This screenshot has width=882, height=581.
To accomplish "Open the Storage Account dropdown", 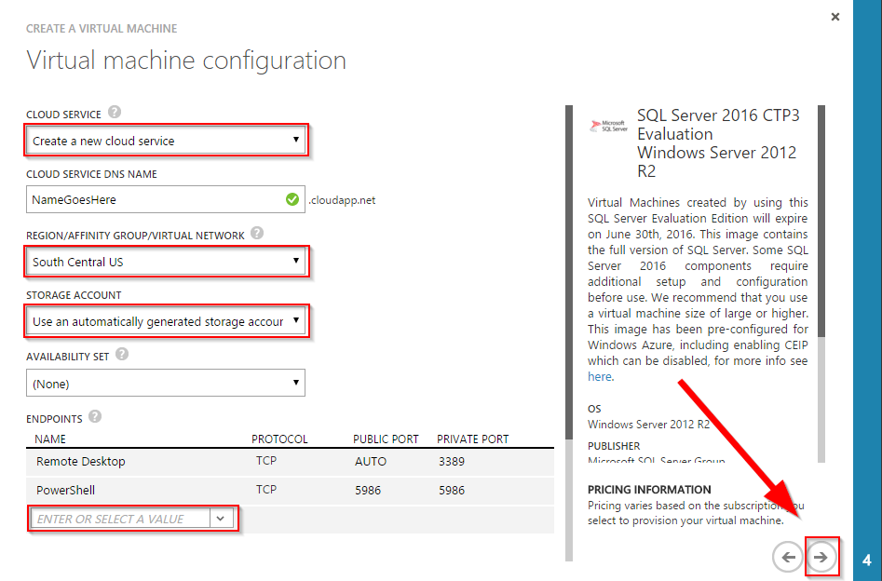I will [166, 322].
